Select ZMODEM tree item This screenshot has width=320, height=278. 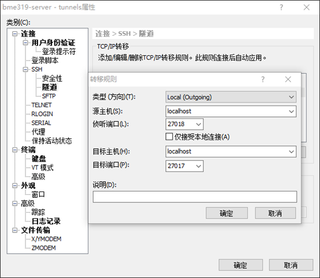tap(43, 248)
